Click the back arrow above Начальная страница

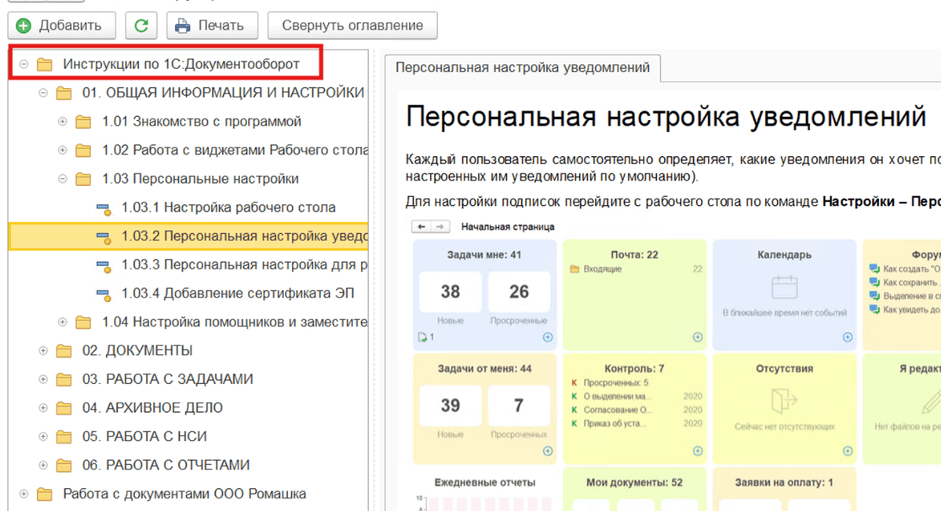[421, 226]
